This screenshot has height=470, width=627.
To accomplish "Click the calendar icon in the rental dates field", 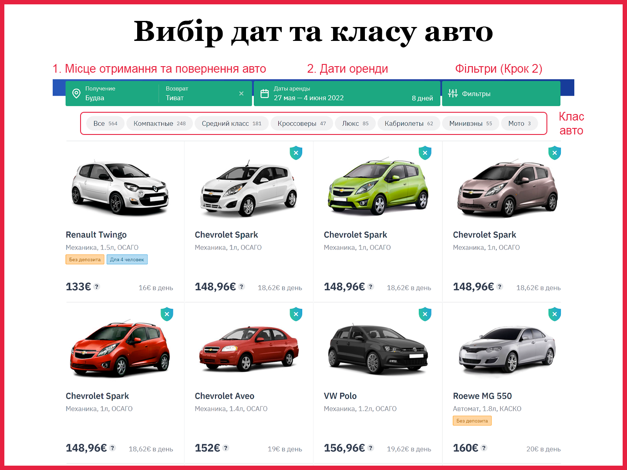I will 264,94.
